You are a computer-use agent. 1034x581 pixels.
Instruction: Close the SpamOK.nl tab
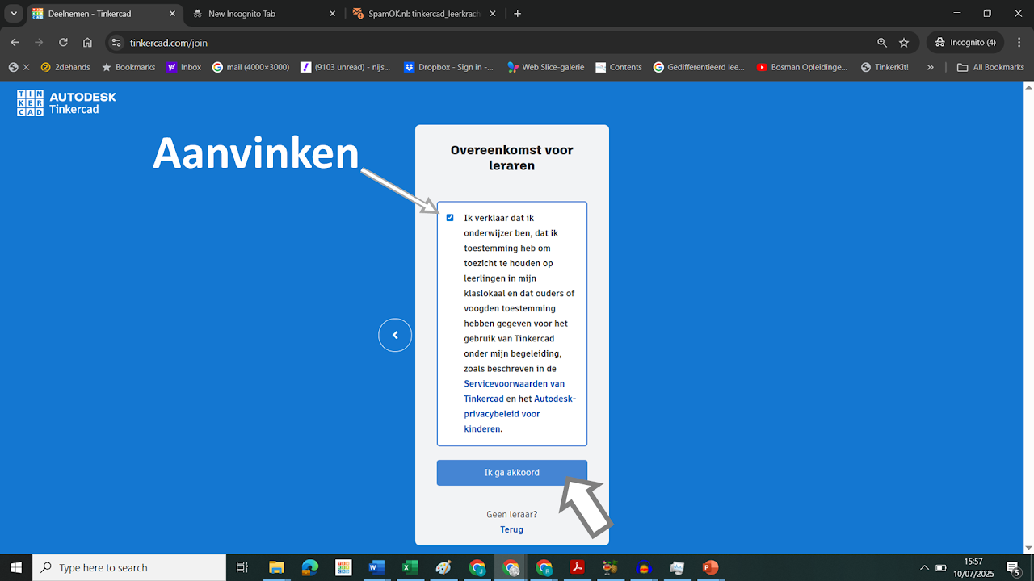click(492, 14)
